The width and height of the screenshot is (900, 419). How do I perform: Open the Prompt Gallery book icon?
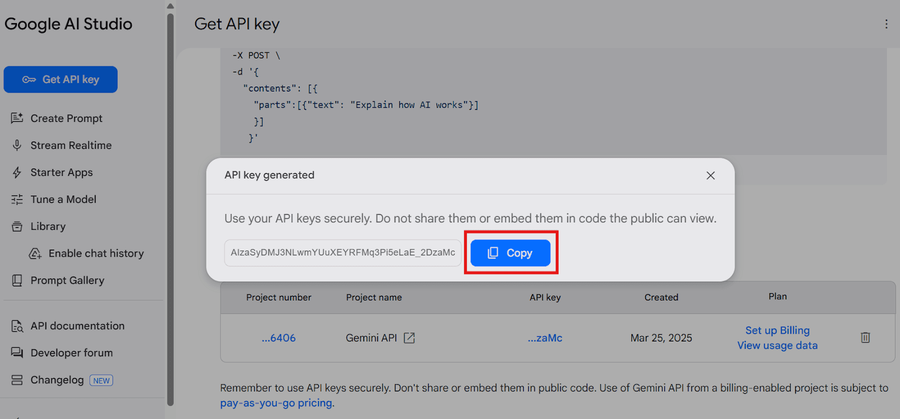pos(17,280)
